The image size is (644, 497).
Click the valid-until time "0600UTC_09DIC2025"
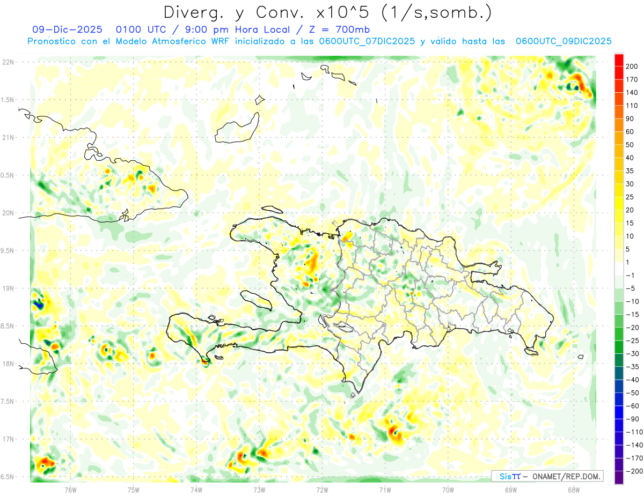[x=563, y=41]
